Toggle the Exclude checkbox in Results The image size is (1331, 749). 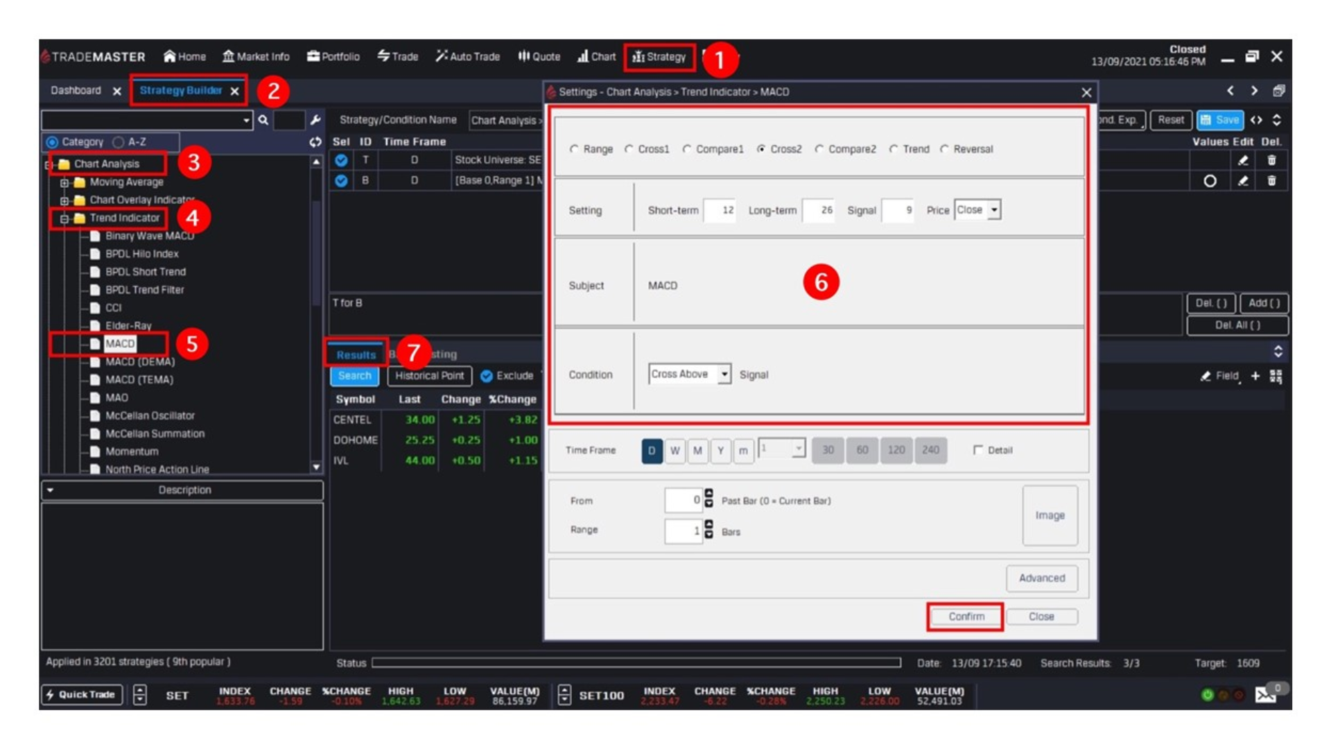(x=487, y=376)
